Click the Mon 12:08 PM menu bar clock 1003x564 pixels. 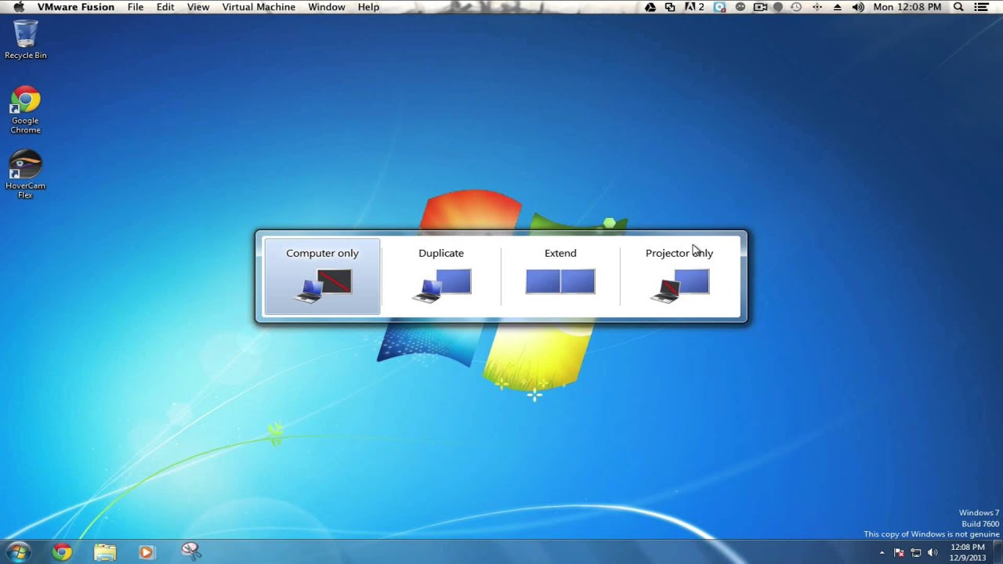pyautogui.click(x=907, y=7)
